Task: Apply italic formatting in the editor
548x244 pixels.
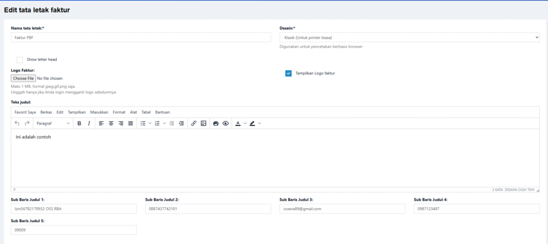Action: pyautogui.click(x=89, y=124)
